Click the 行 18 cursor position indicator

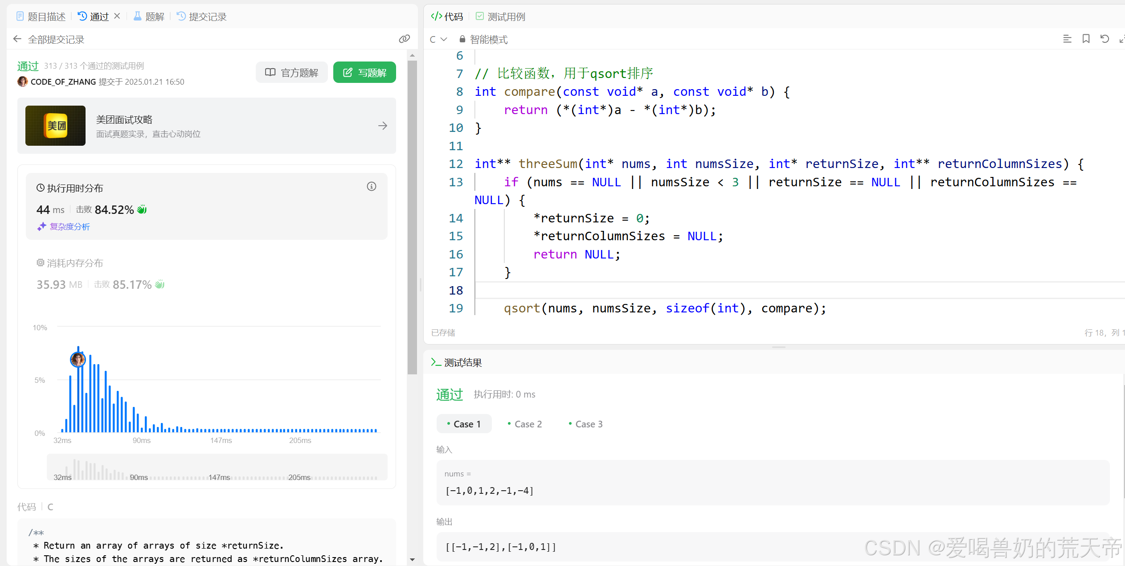1104,332
